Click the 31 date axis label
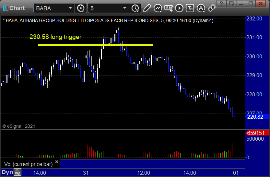 point(86,173)
